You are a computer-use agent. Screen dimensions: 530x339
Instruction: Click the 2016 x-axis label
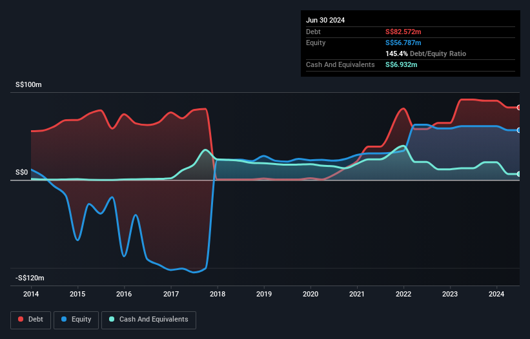coord(124,294)
